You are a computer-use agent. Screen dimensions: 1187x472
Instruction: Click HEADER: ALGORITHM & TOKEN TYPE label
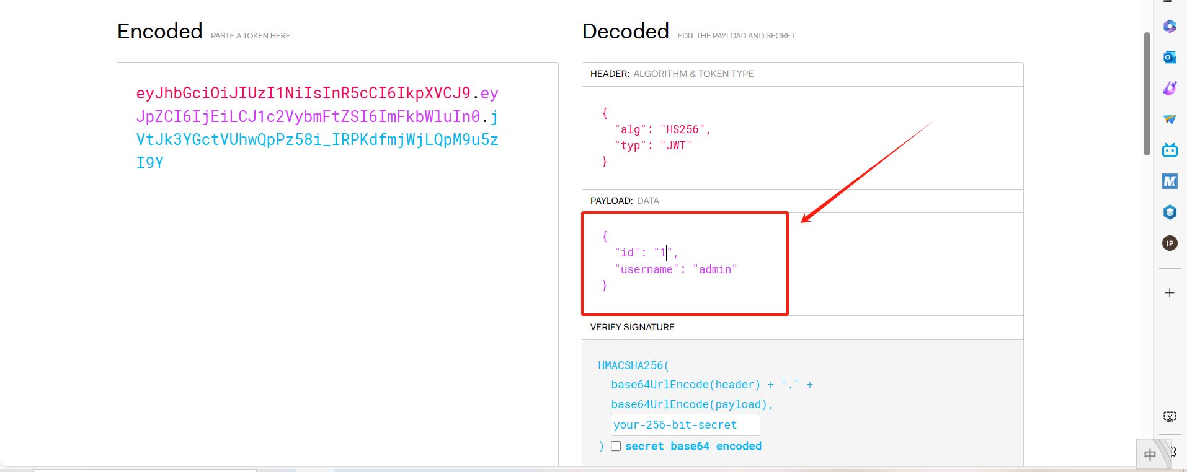[672, 74]
